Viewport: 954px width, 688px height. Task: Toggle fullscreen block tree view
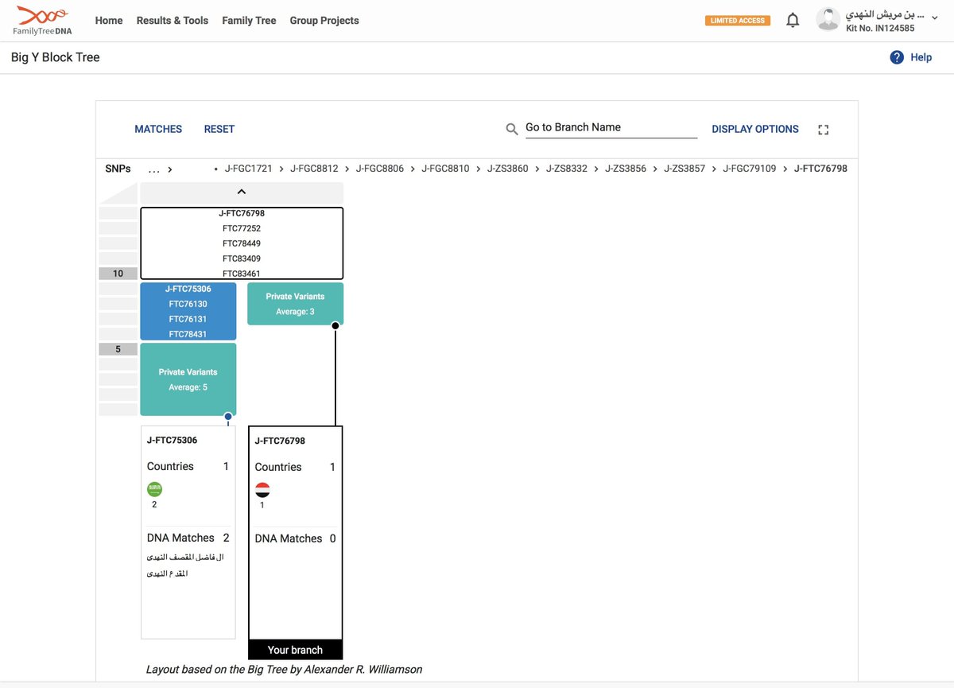pyautogui.click(x=823, y=130)
